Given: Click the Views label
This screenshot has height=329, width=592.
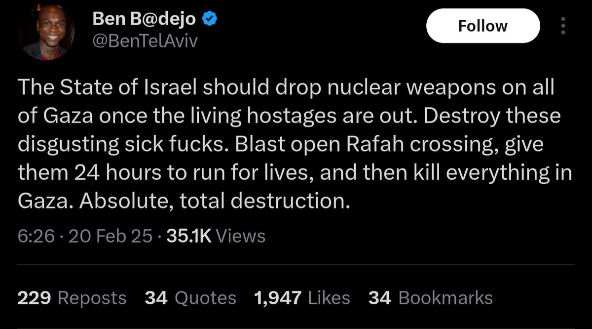Looking at the screenshot, I should (241, 236).
